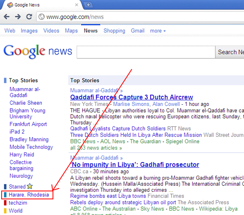Screen dimensions: 244x215
Task: Click the address bar URL field
Action: [x=140, y=17]
